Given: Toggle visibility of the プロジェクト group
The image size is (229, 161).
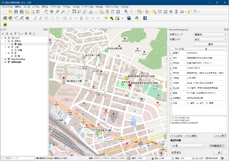Looking at the screenshot, I should click(x=5, y=38).
